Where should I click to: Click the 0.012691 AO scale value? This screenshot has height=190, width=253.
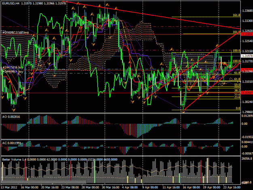pos(247,116)
